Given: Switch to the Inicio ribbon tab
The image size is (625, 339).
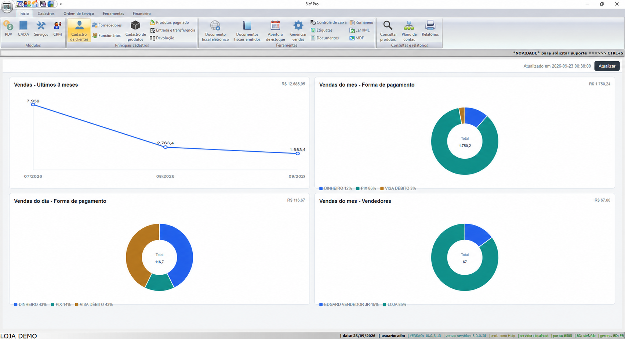Looking at the screenshot, I should [x=24, y=14].
